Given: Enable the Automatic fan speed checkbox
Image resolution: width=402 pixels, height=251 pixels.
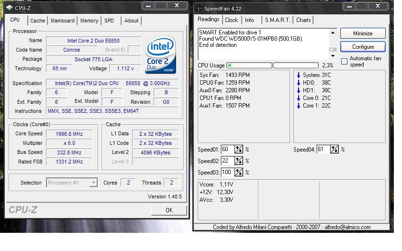Looking at the screenshot, I should click(344, 62).
